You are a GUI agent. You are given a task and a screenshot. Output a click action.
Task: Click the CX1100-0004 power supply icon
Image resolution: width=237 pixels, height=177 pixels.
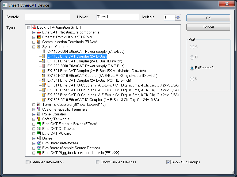point(44,52)
